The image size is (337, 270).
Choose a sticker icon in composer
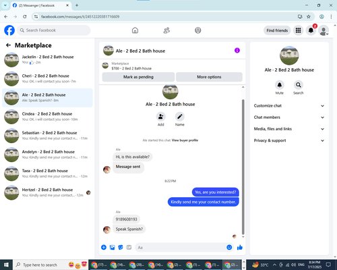click(121, 247)
